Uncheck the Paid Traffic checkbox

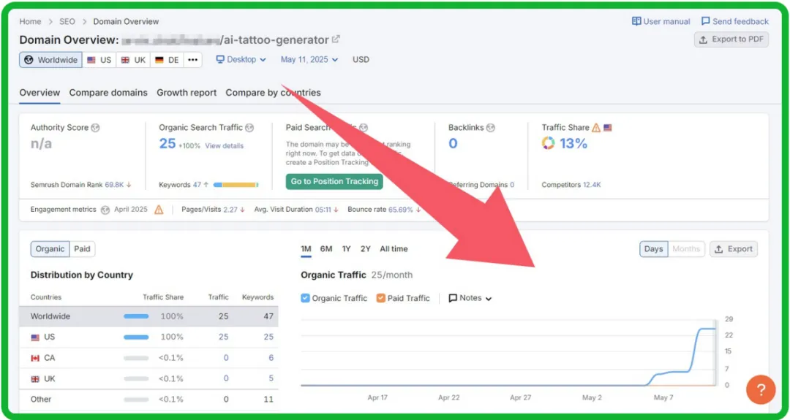(x=381, y=298)
